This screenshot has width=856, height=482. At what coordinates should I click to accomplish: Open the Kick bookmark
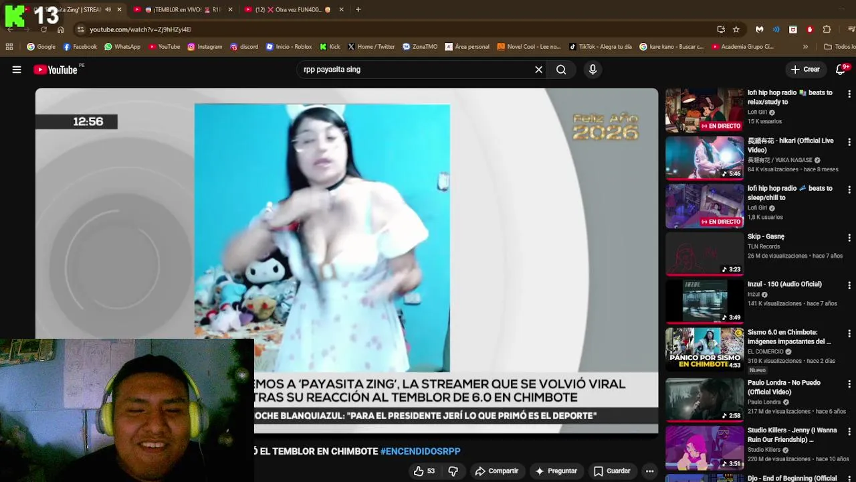point(330,47)
